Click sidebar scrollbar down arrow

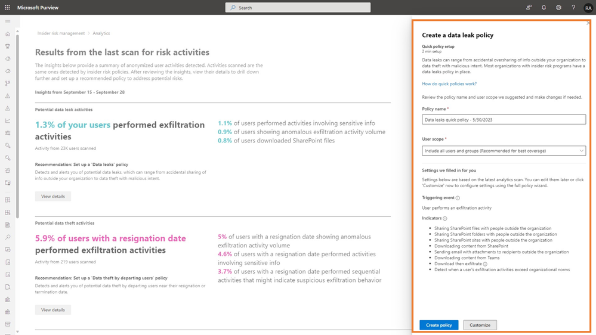pos(17,331)
